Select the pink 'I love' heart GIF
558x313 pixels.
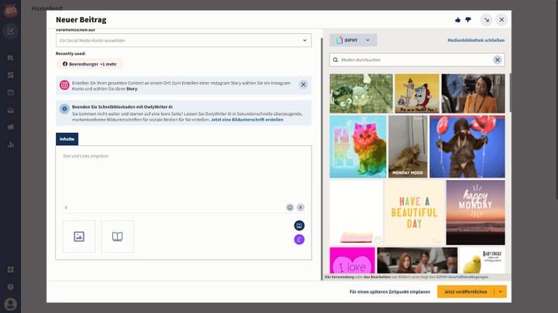pos(353,260)
